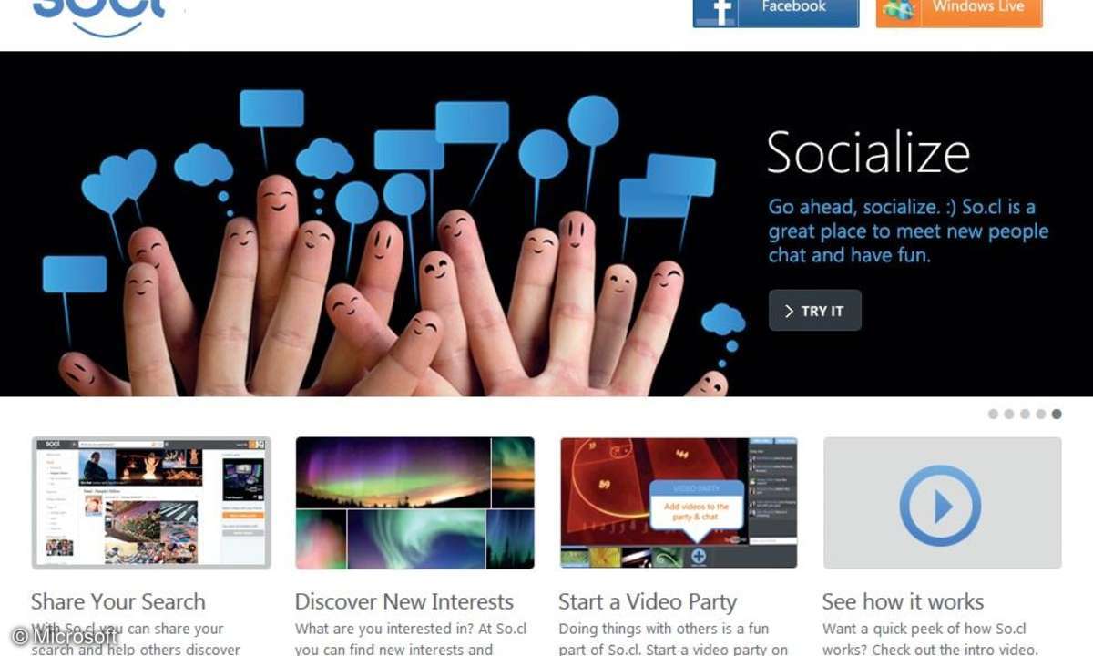Screen dimensions: 1093x656
Task: Click the Windows Live butterfly icon
Action: pos(900,11)
